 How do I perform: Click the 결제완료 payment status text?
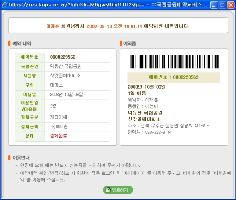click(x=59, y=136)
